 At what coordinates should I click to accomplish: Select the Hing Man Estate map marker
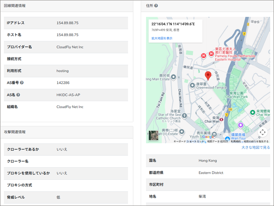coord(174,77)
